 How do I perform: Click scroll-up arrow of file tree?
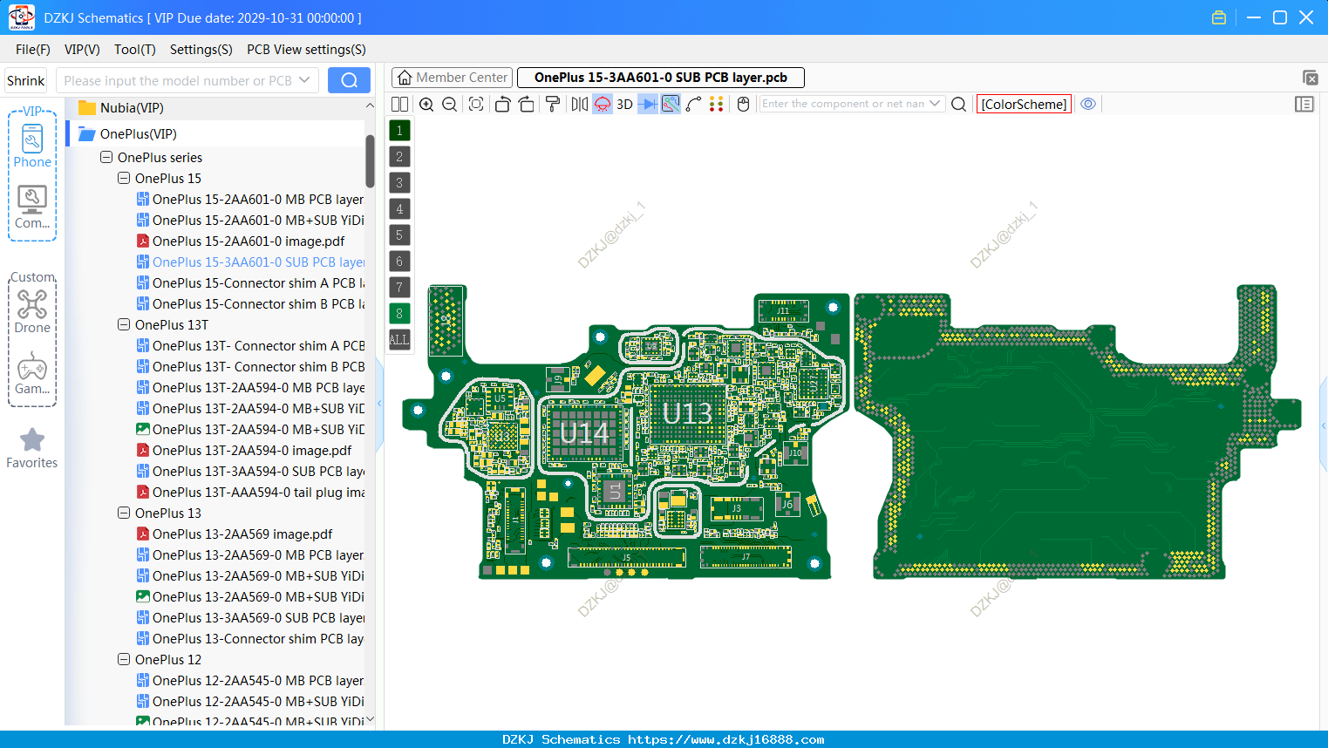tap(370, 105)
